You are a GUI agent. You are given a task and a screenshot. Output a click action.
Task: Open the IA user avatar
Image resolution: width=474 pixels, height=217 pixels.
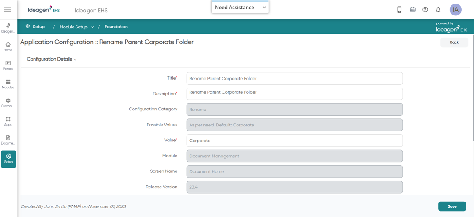455,9
